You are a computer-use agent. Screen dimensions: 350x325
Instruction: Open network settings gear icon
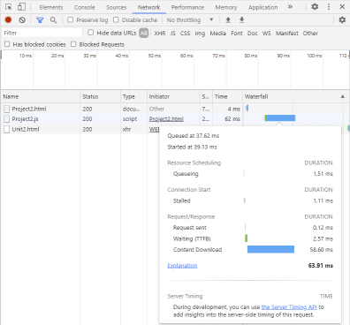pyautogui.click(x=342, y=20)
